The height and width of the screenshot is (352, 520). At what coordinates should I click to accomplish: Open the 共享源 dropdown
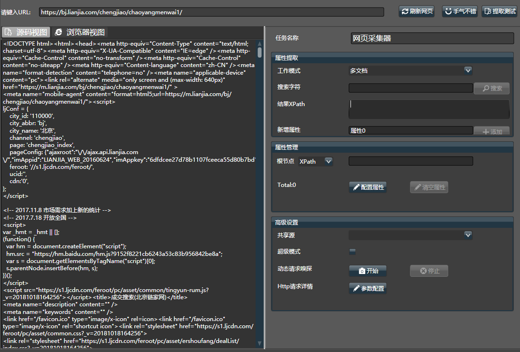point(410,235)
